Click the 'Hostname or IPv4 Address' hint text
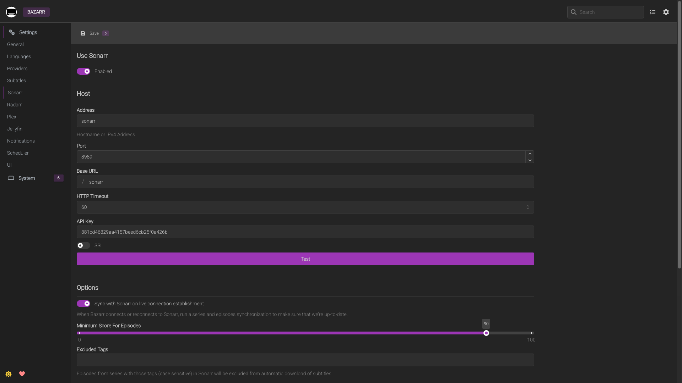The height and width of the screenshot is (383, 682). coord(106,134)
